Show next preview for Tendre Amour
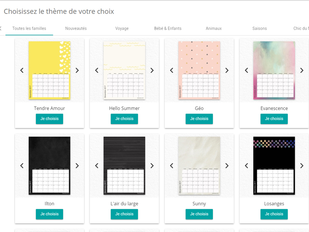 point(77,70)
